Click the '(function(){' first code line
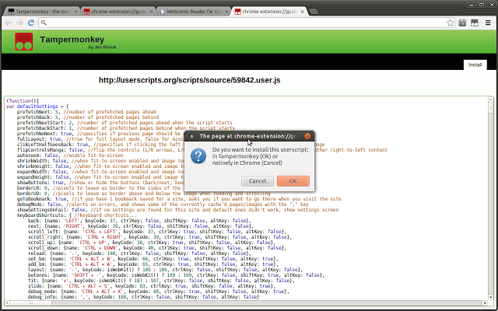498x311 pixels. (x=23, y=101)
